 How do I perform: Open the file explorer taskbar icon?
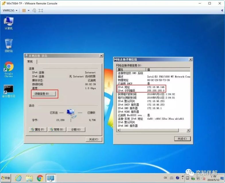click(29, 178)
